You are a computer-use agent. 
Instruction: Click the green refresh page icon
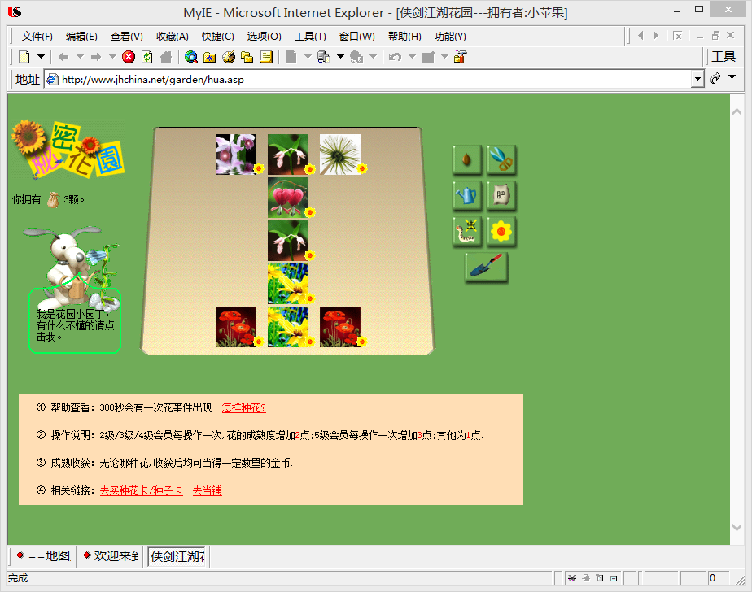pos(147,57)
